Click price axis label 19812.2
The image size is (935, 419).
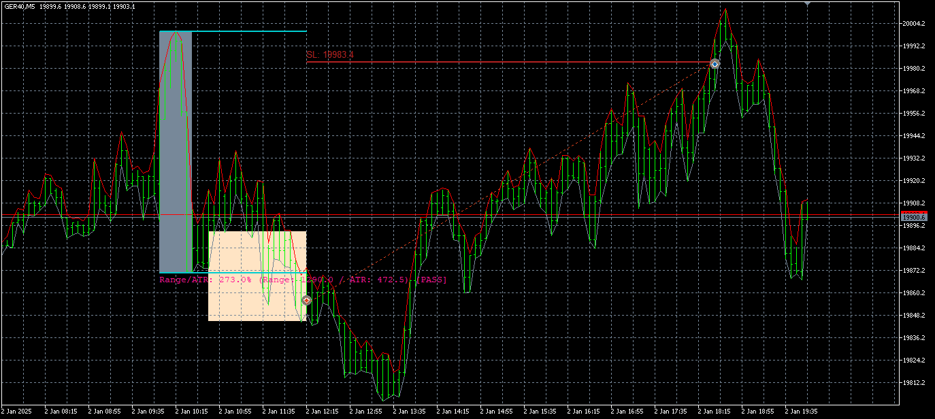[913, 383]
